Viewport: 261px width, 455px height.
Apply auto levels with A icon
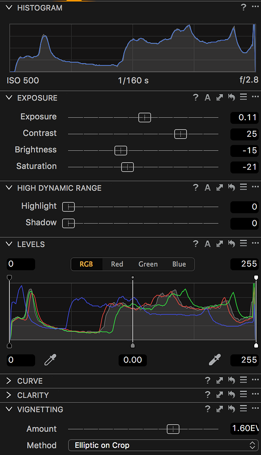[207, 244]
